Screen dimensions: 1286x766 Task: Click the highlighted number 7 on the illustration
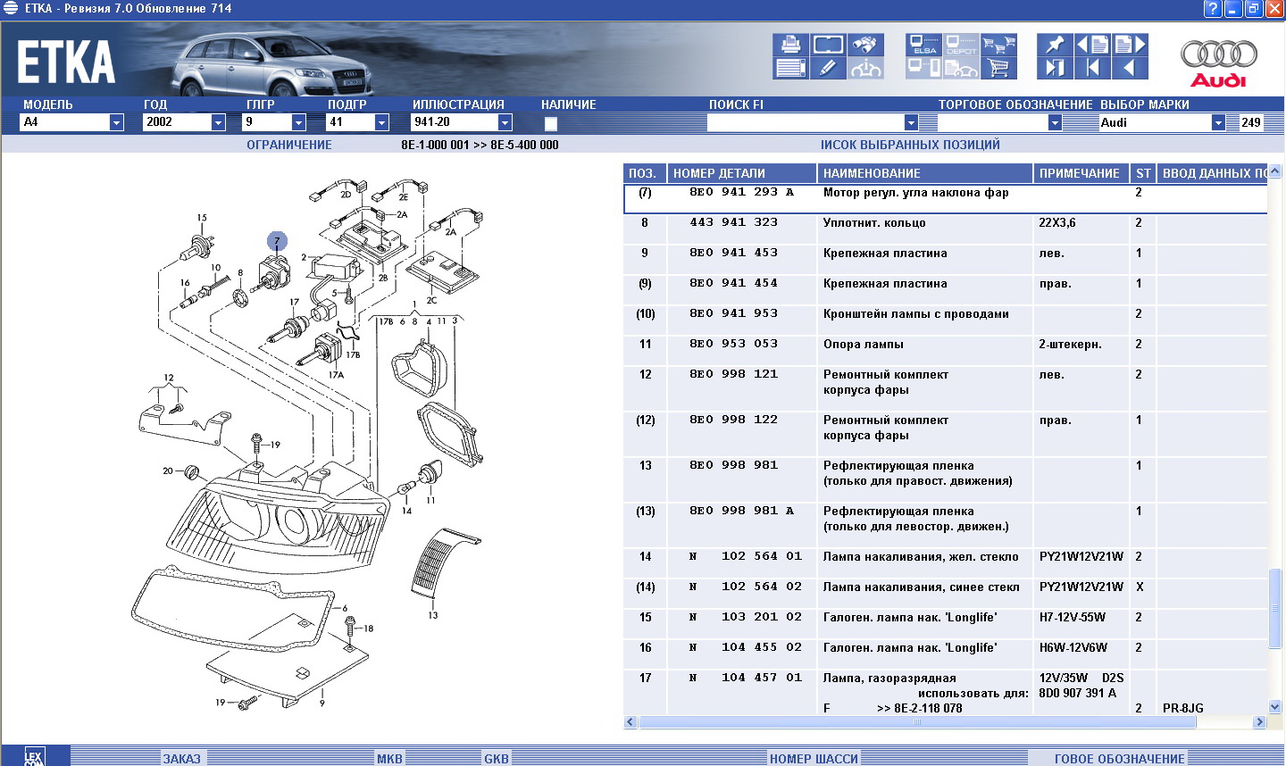(277, 241)
